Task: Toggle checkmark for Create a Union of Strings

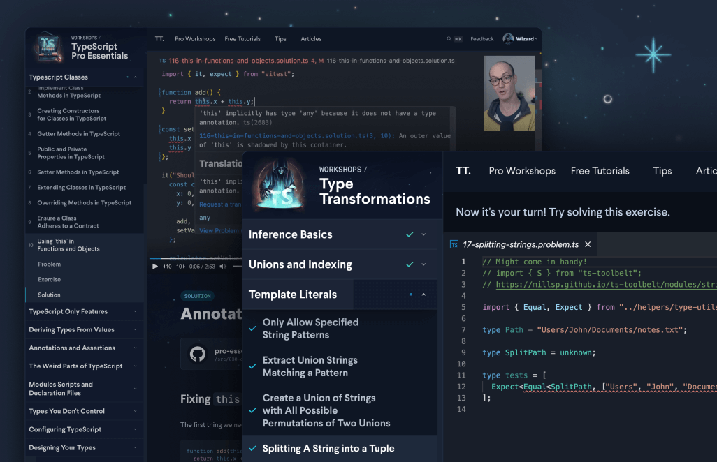Action: (x=252, y=410)
